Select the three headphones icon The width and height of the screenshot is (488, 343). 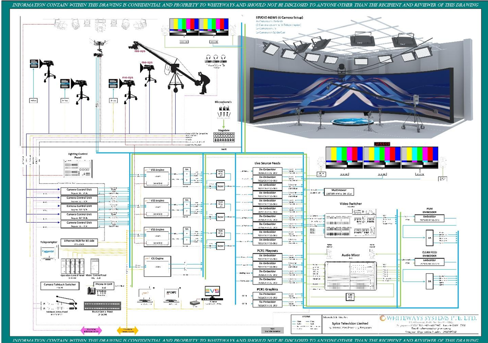[x=215, y=59]
